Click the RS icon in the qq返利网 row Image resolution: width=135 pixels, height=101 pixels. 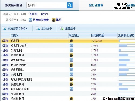71,74
